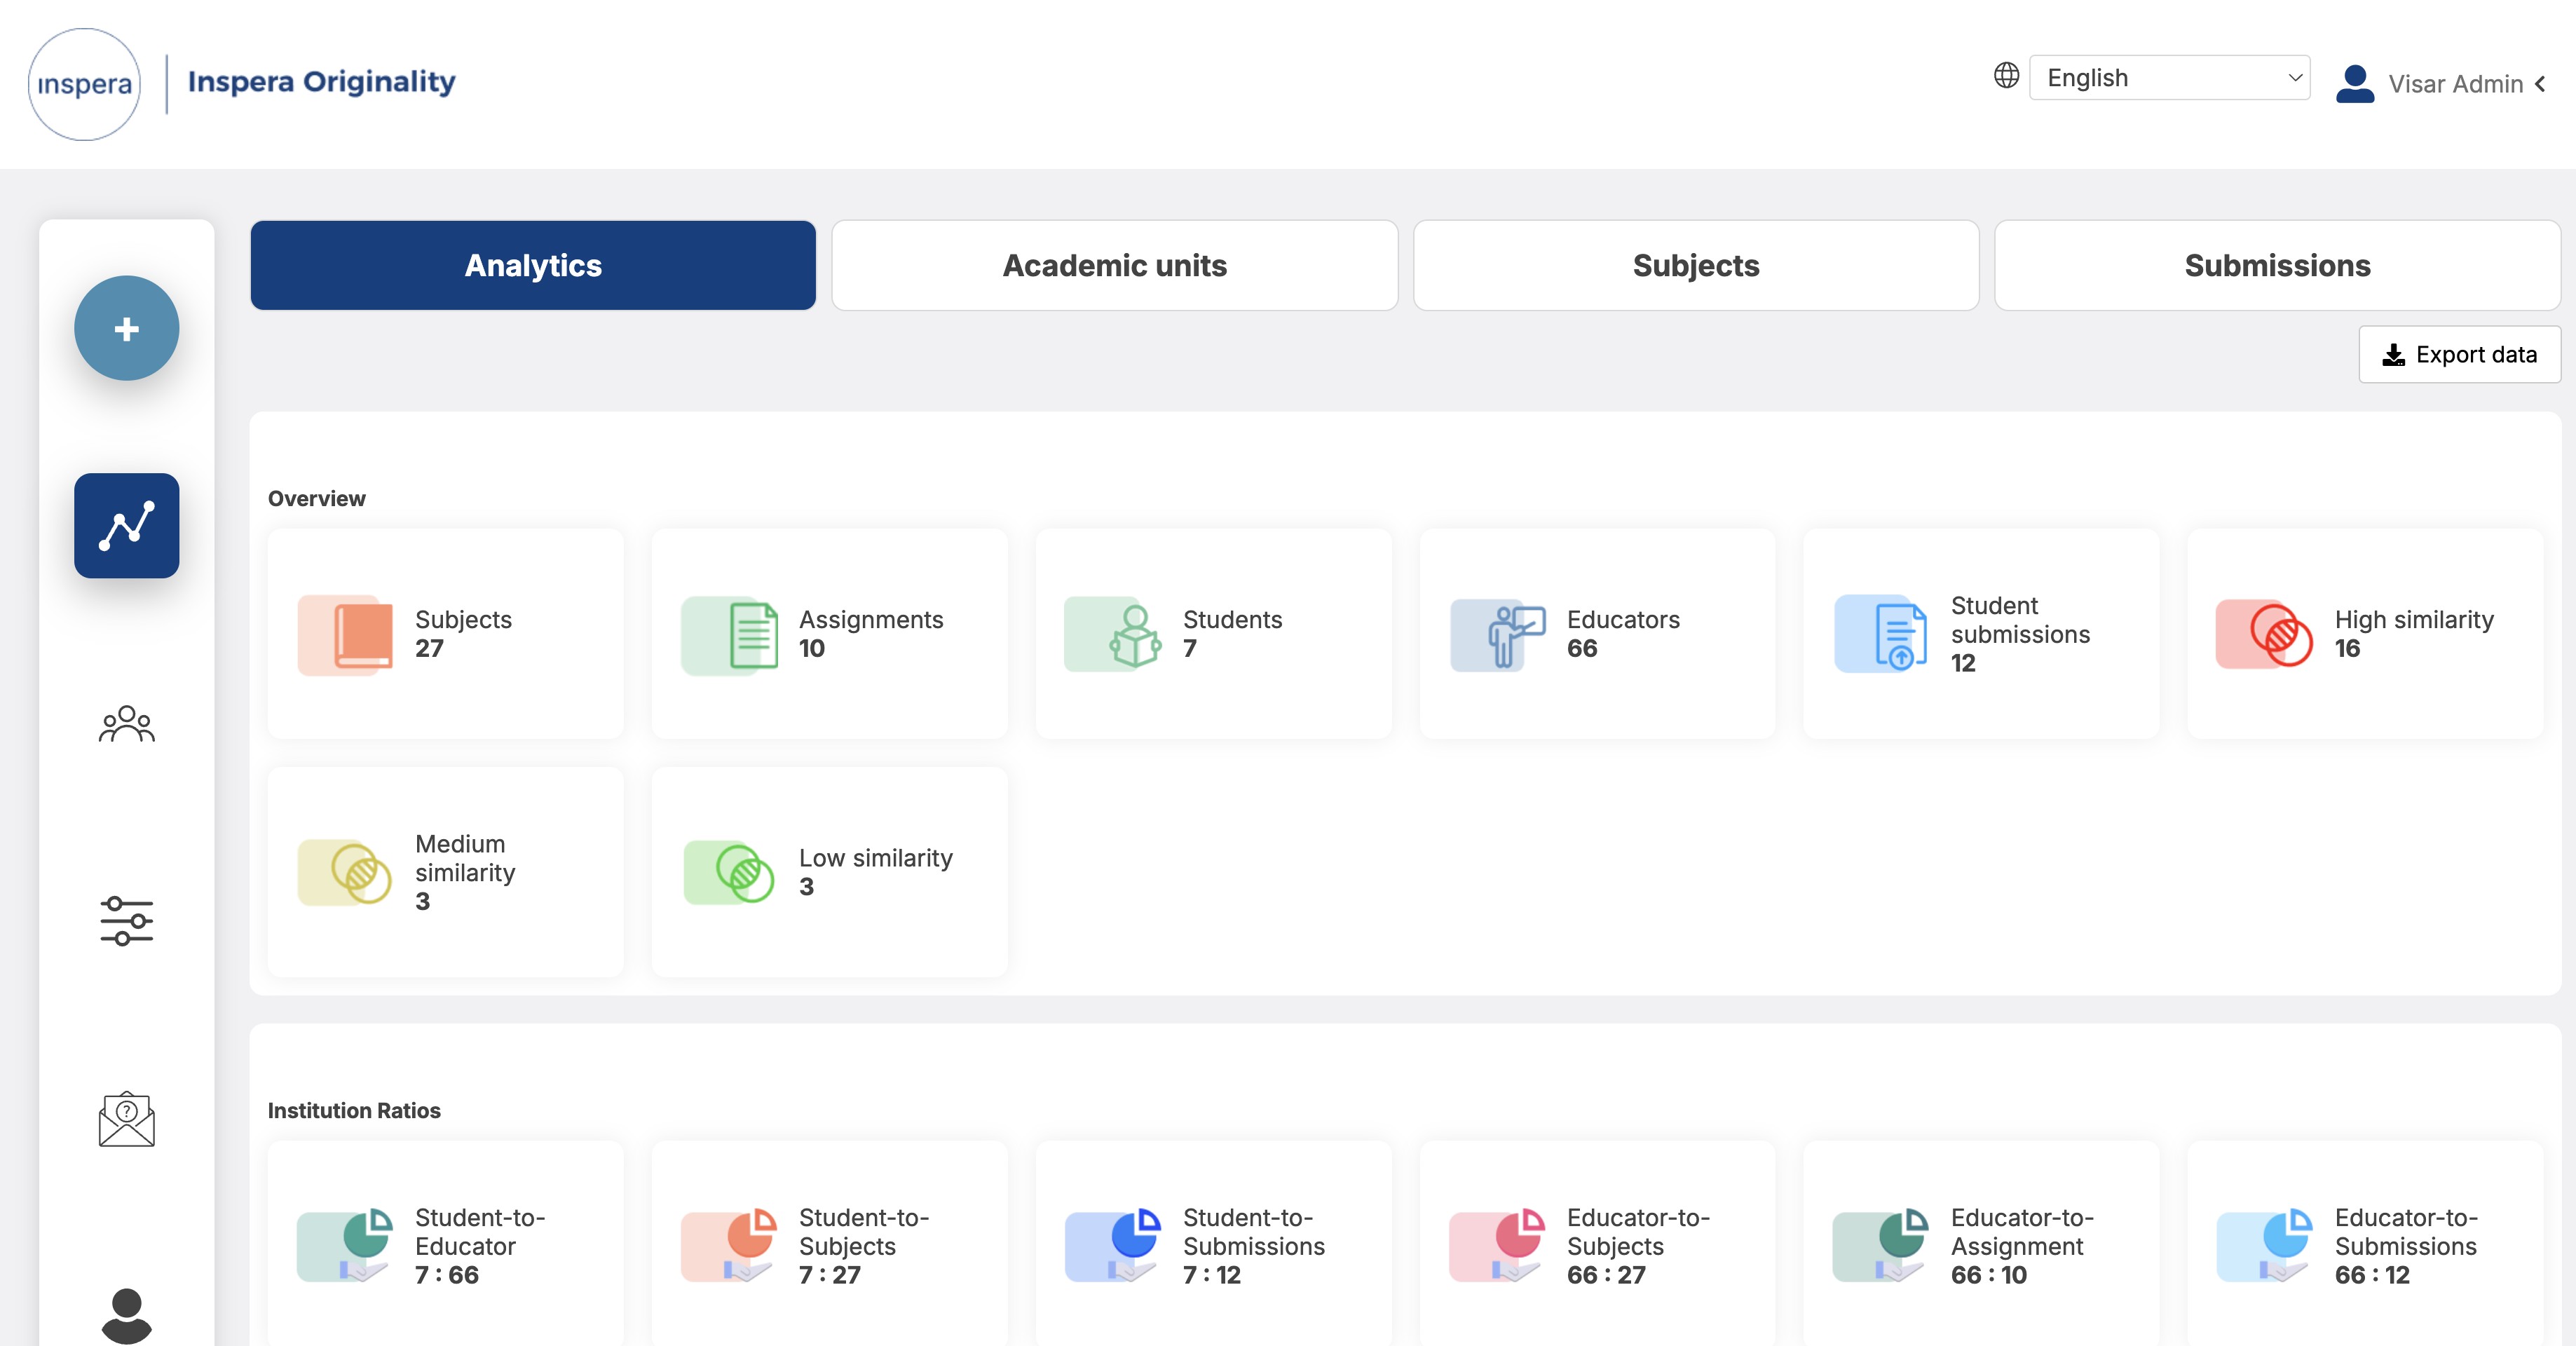Click the Student-to-Educator 7 : 66 ratio
Viewport: 2576px width, 1346px height.
click(x=447, y=1275)
